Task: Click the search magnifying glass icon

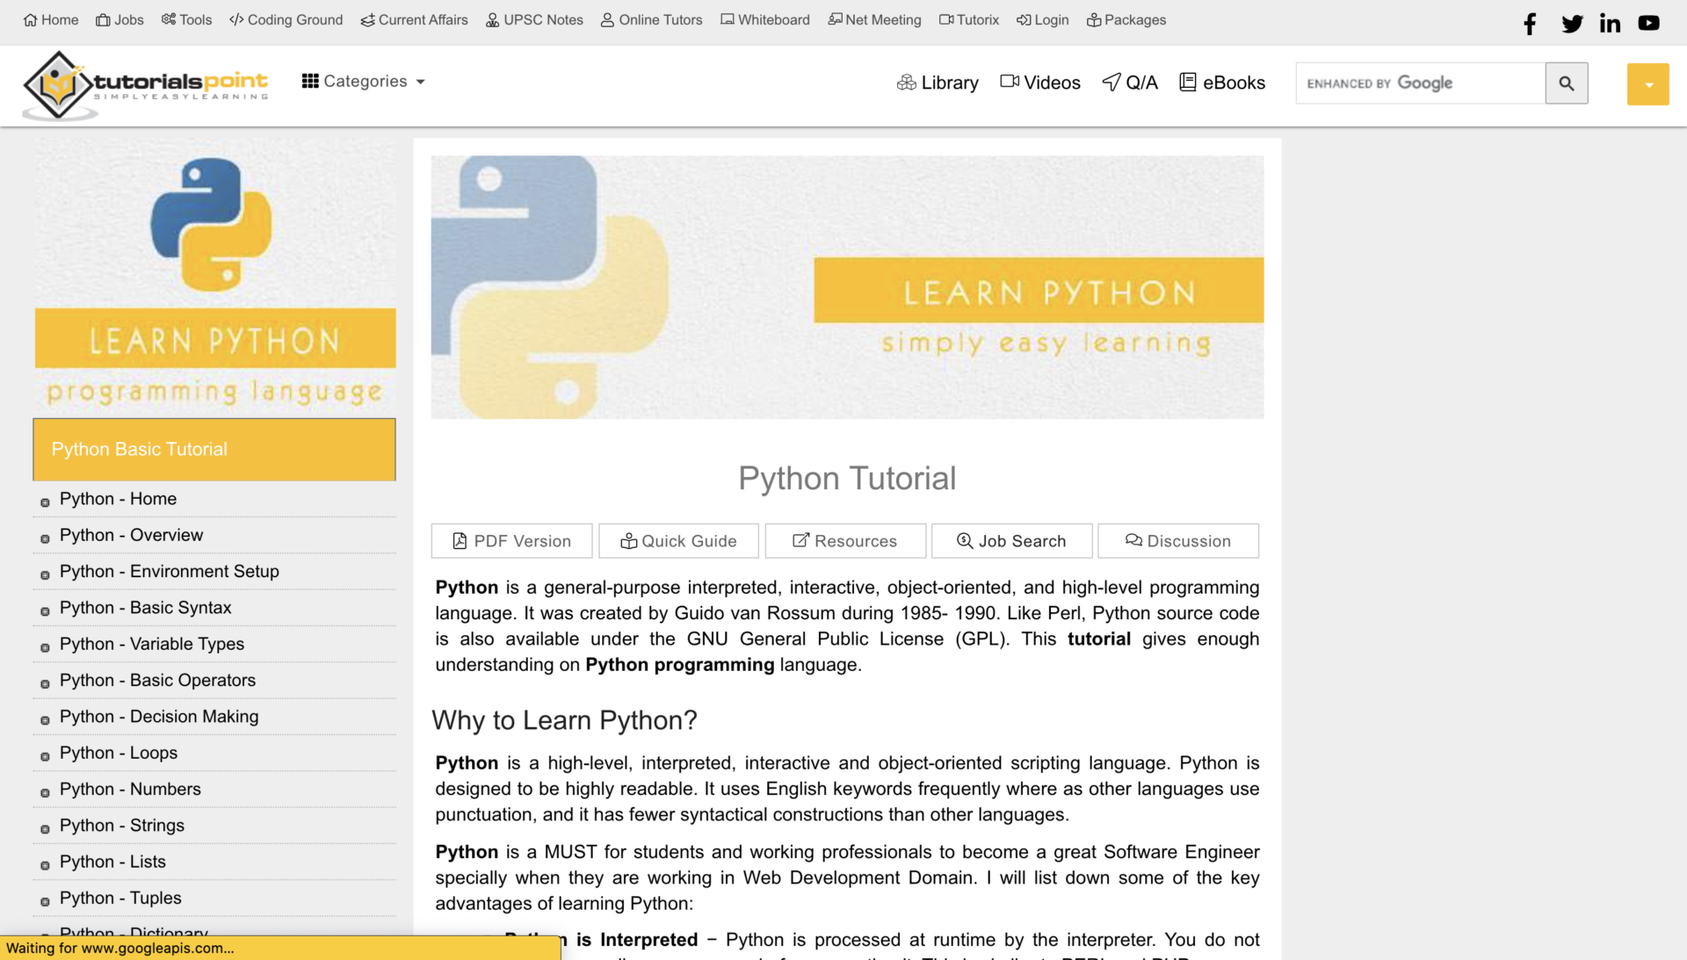Action: pos(1567,83)
